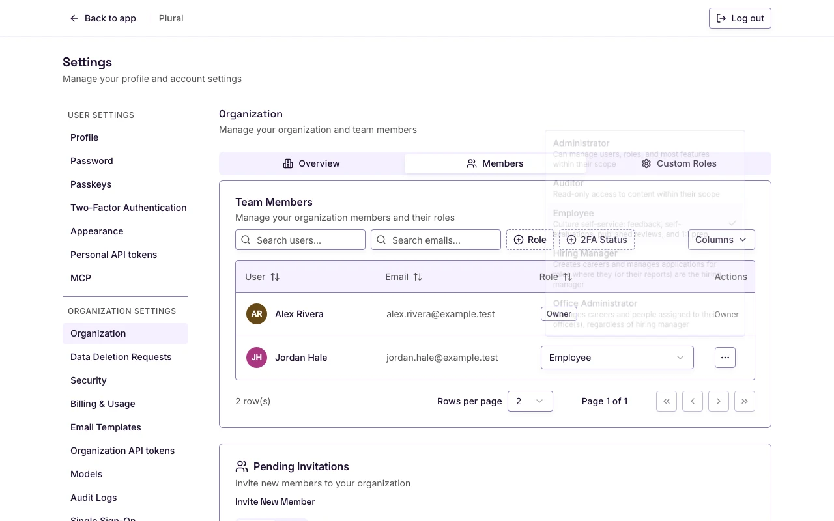This screenshot has width=834, height=521.
Task: Open Personal API tokens page
Action: (x=125, y=255)
